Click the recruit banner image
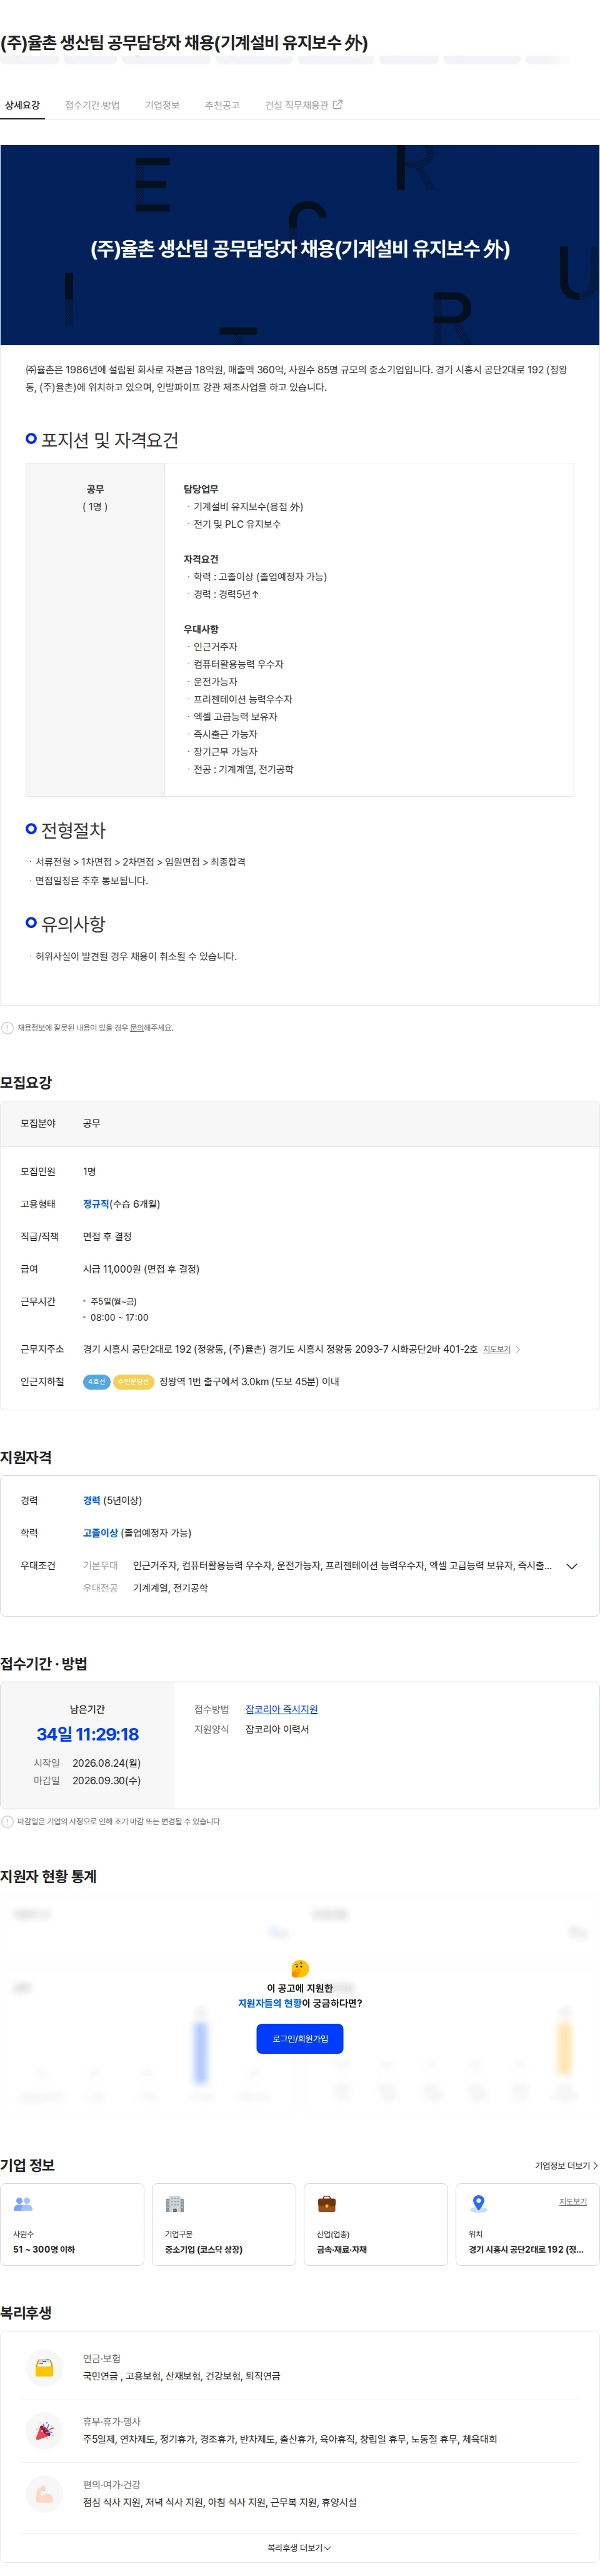 300,245
